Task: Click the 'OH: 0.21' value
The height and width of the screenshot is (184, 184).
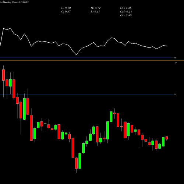Action: pos(126,12)
